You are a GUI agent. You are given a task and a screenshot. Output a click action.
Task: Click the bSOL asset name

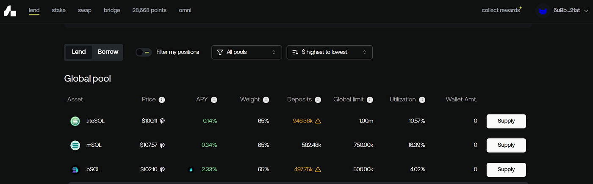pyautogui.click(x=93, y=169)
